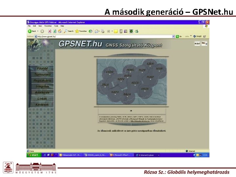Launch Internet Explorer from the Quick Launch bar
This screenshot has width=236, height=177.
pyautogui.click(x=45, y=155)
